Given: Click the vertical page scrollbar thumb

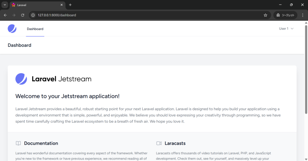Looking at the screenshot, I should 306,69.
